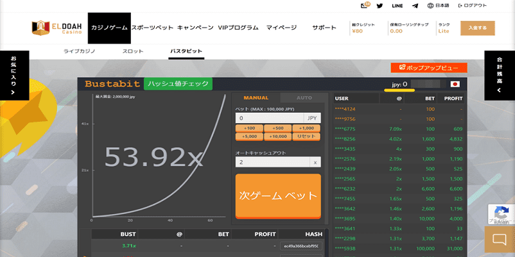This screenshot has height=257, width=515.
Task: Click the 3.71x bust history value
Action: tap(128, 245)
